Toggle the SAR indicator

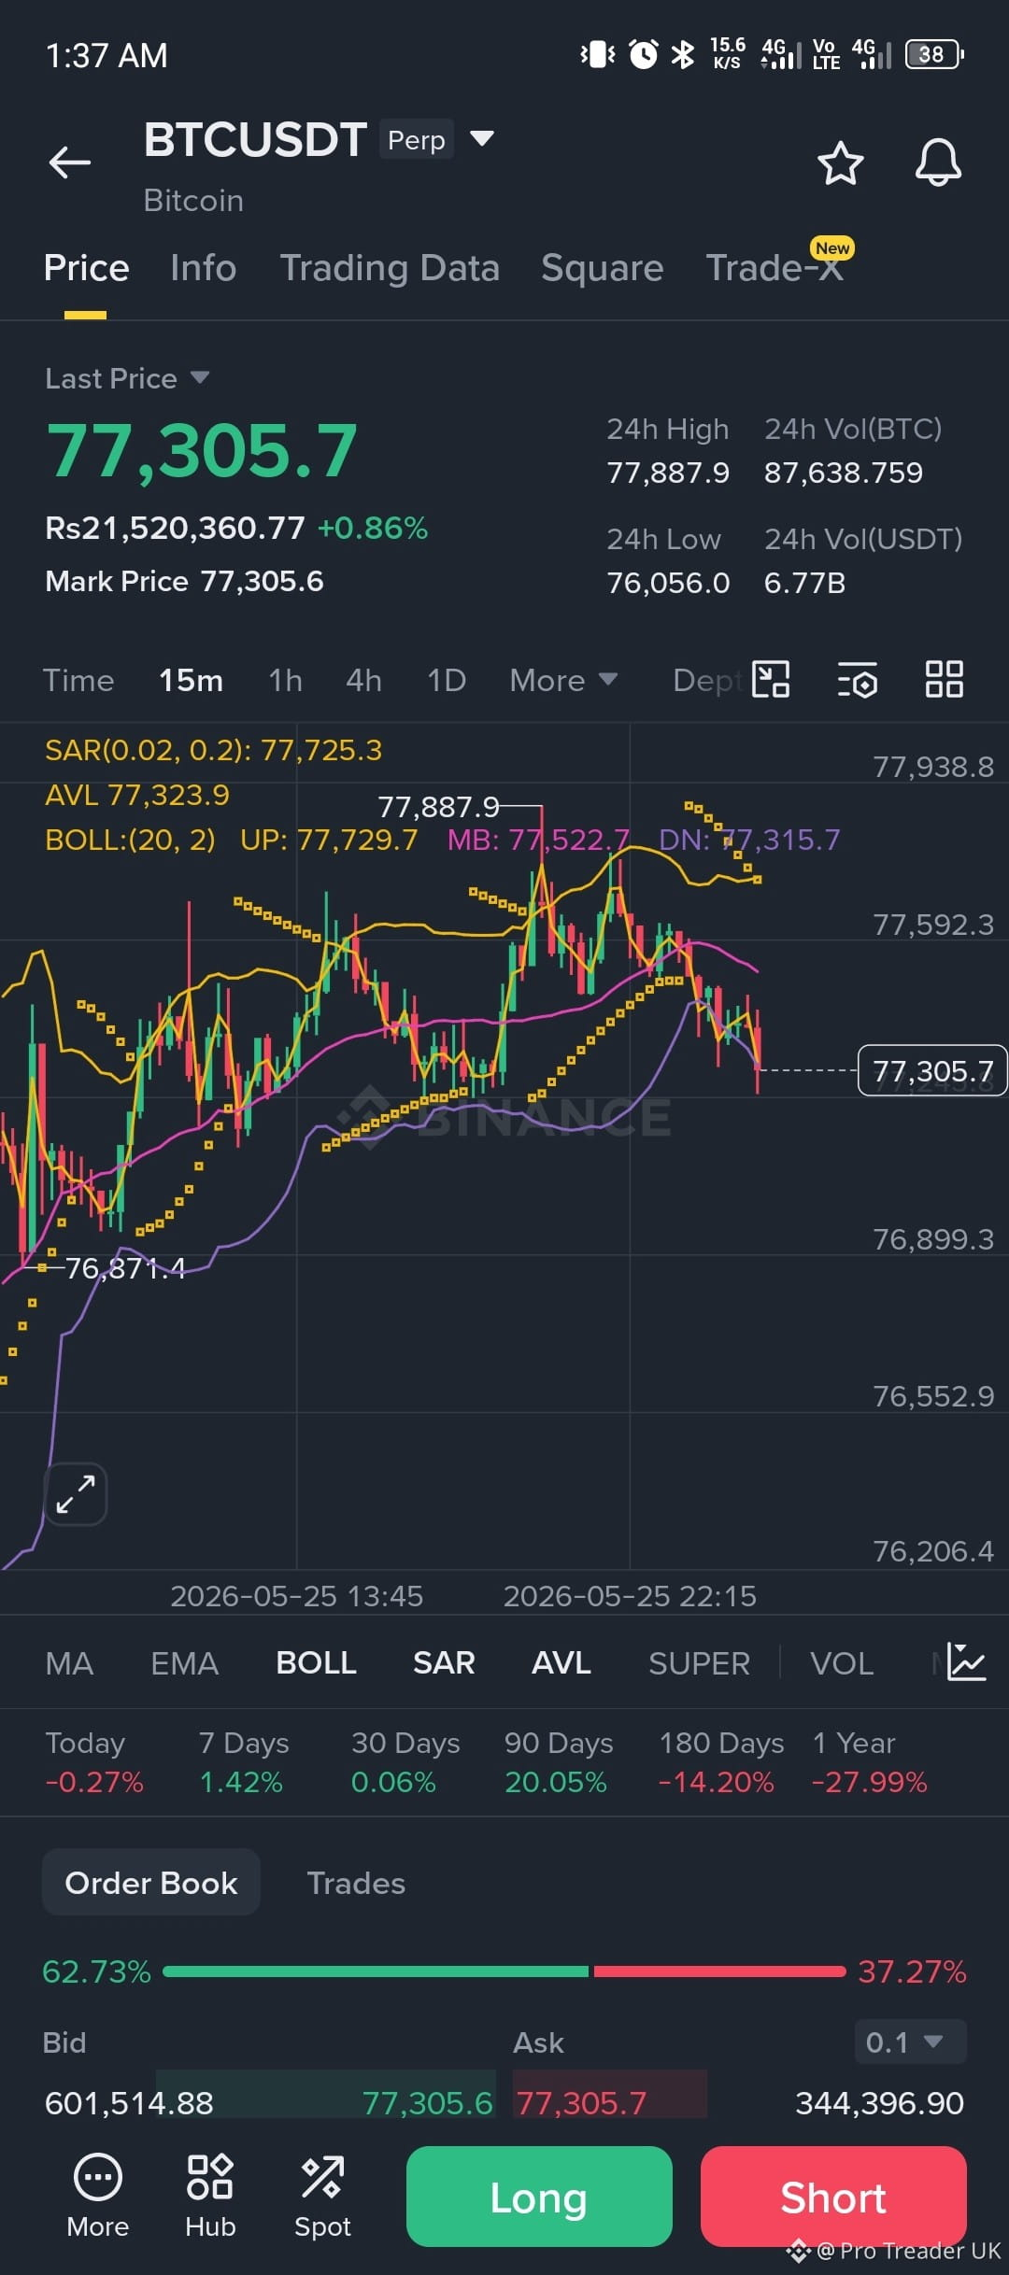pos(444,1663)
